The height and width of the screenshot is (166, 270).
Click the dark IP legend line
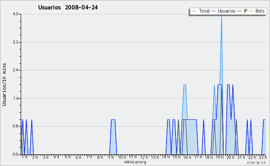coord(239,11)
